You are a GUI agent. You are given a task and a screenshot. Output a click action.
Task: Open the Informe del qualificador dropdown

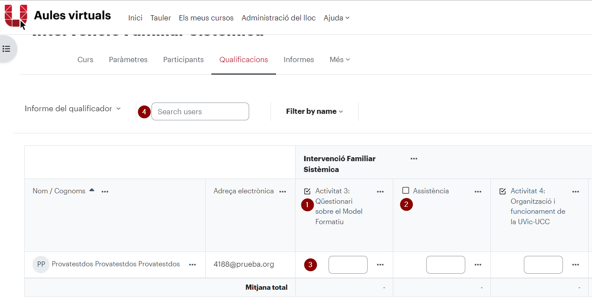(x=72, y=109)
